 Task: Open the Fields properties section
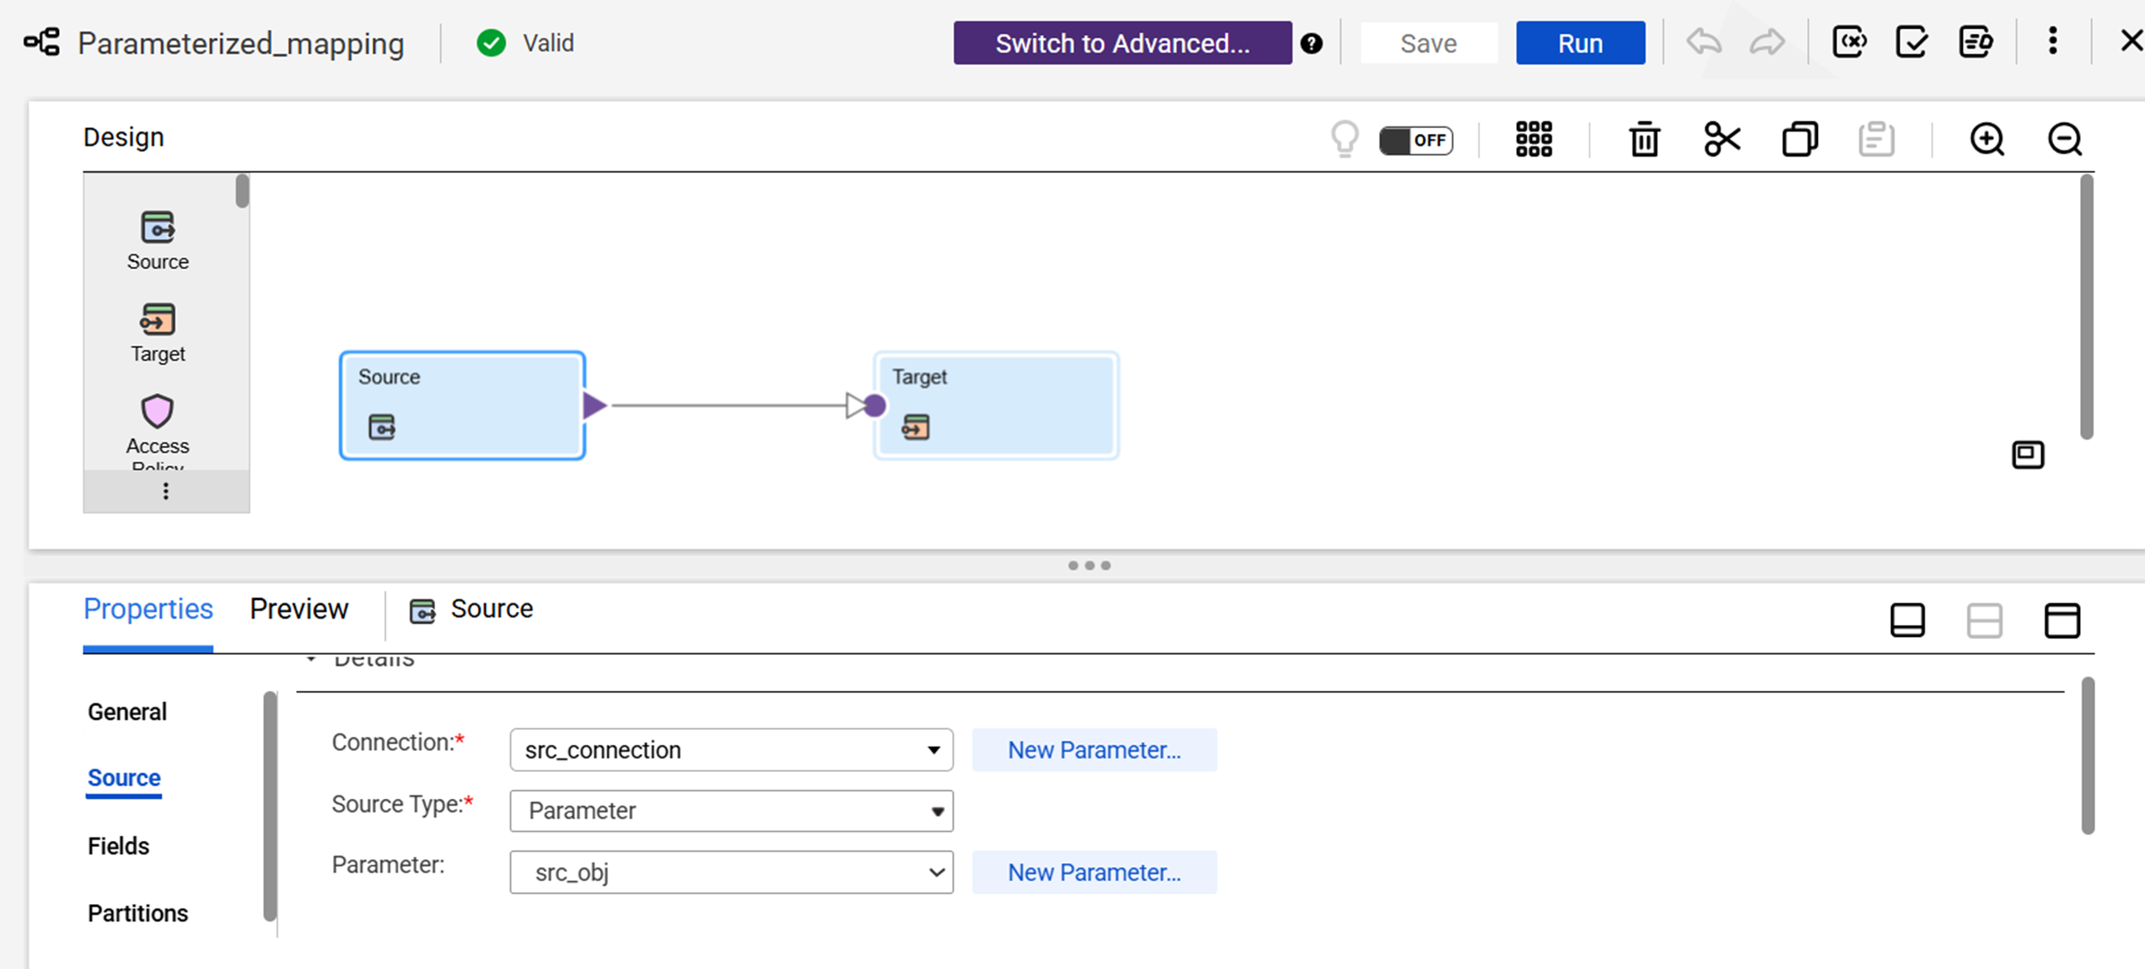click(x=119, y=846)
